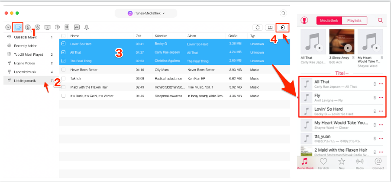This screenshot has width=391, height=182.
Task: Select the Mediathek tab
Action: 329,20
